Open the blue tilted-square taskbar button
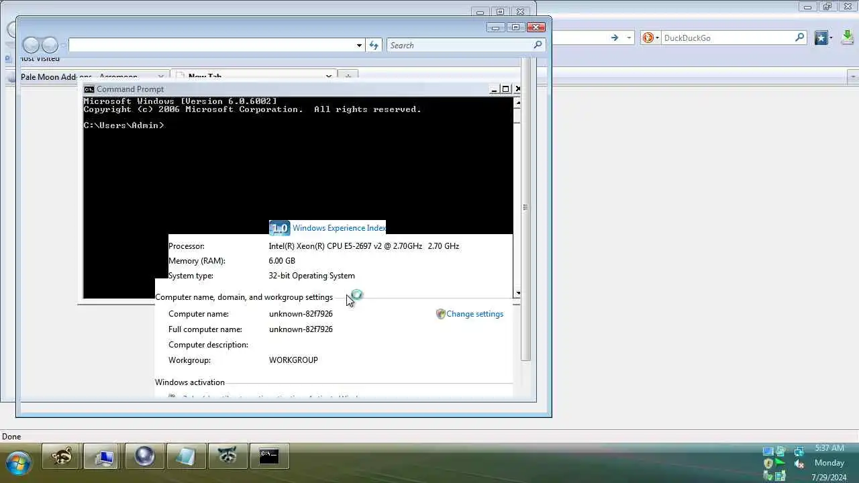Image resolution: width=859 pixels, height=483 pixels. [x=186, y=456]
